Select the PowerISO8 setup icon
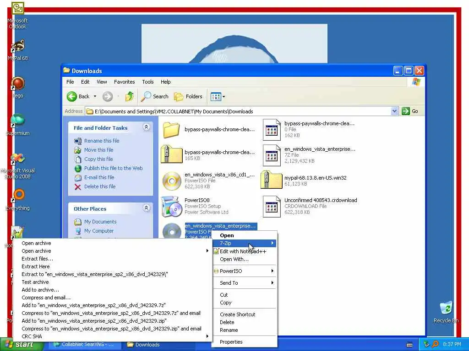469x351 pixels. click(171, 206)
